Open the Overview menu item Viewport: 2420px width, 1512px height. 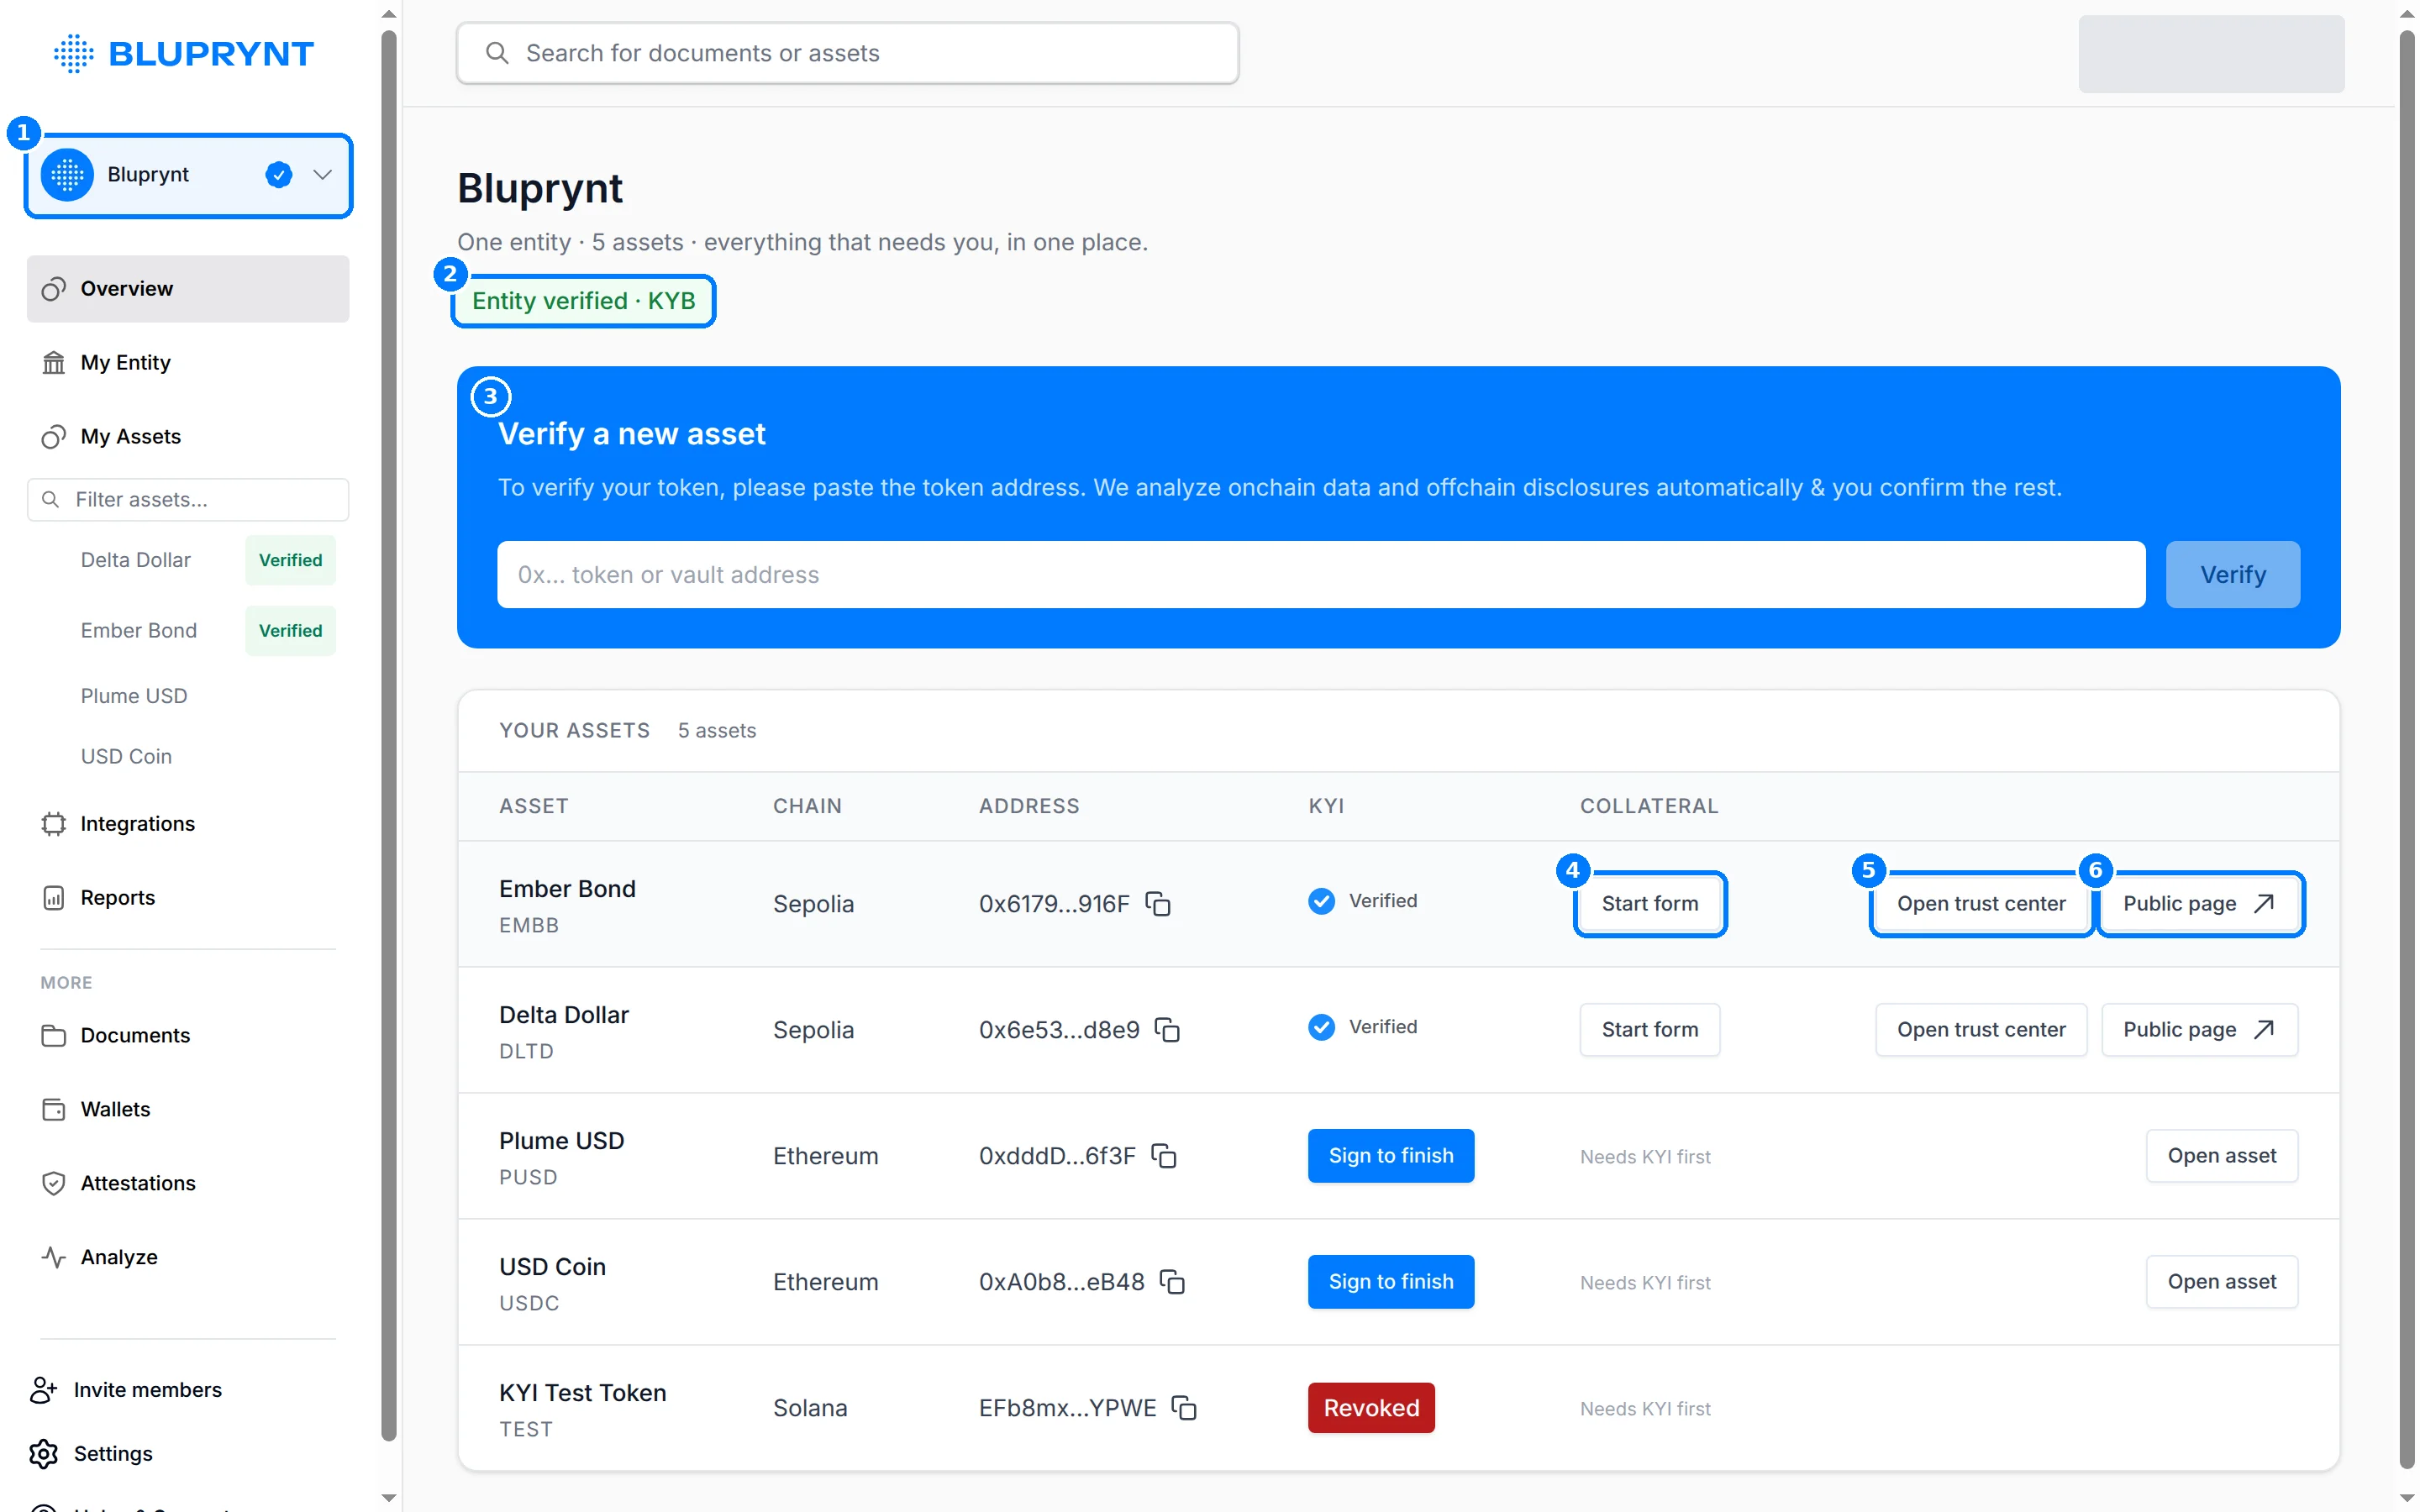point(188,288)
